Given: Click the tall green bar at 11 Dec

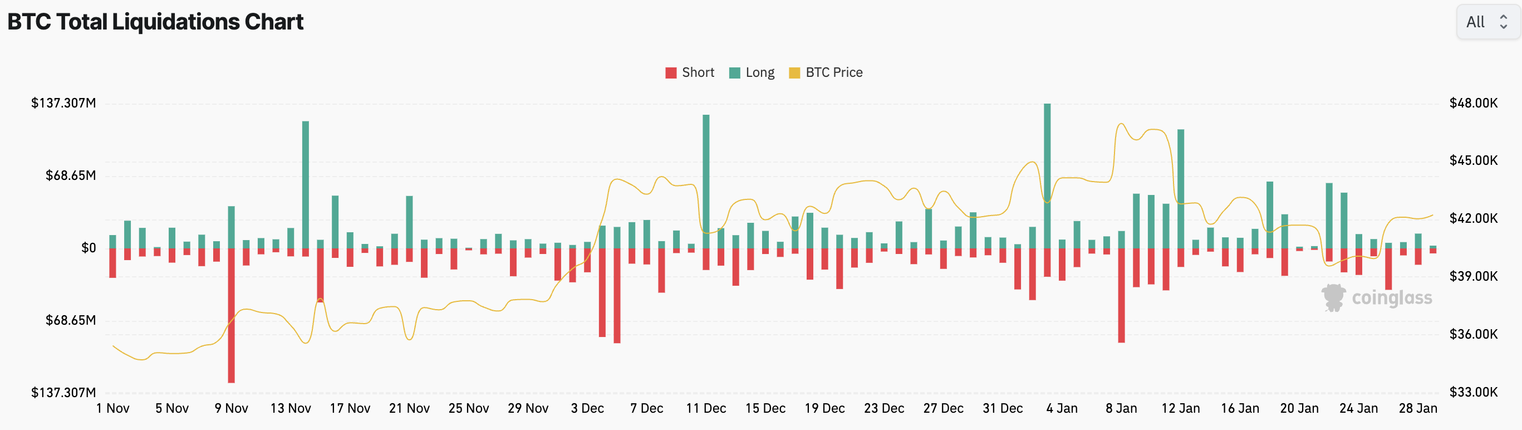Looking at the screenshot, I should click(x=706, y=178).
